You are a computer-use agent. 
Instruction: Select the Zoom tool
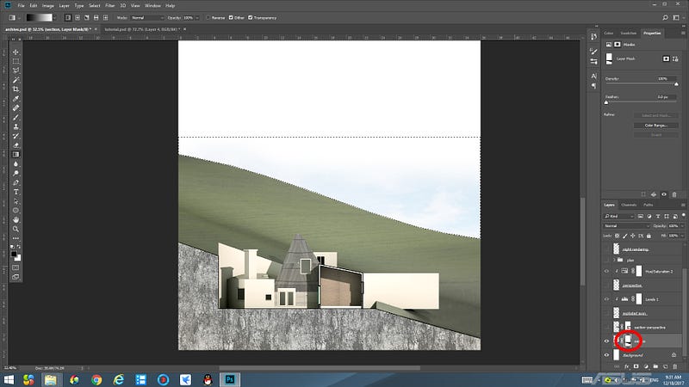coord(16,229)
